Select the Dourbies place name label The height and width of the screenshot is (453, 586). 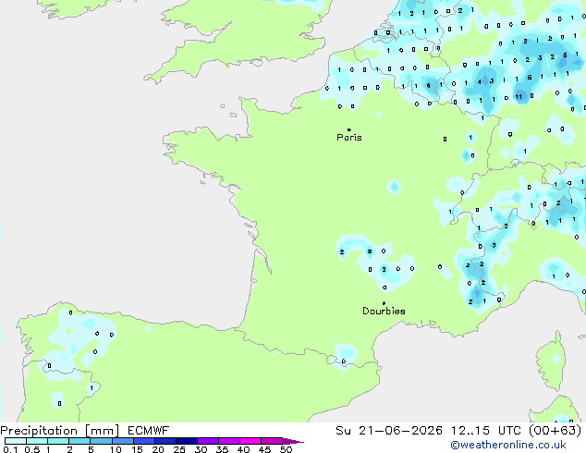(384, 311)
